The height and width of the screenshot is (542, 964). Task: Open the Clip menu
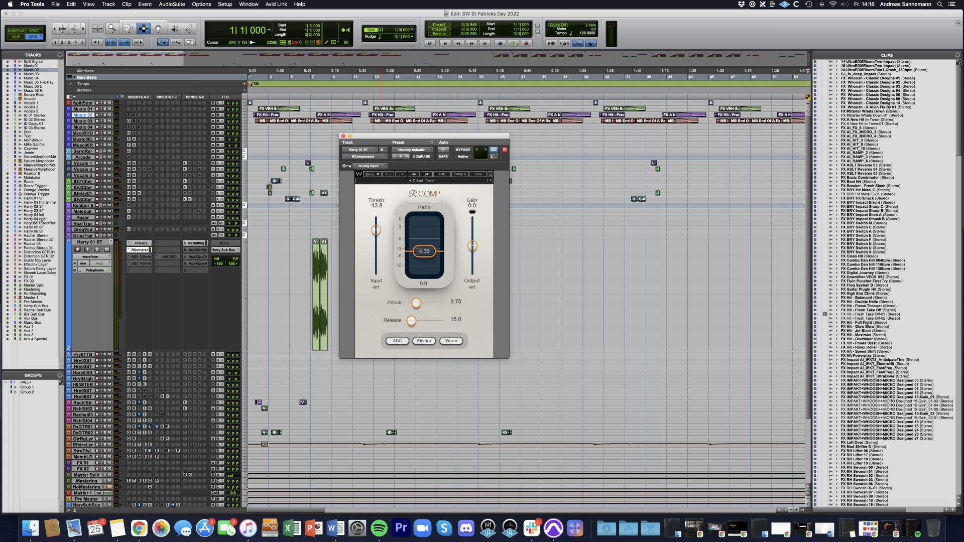[127, 4]
